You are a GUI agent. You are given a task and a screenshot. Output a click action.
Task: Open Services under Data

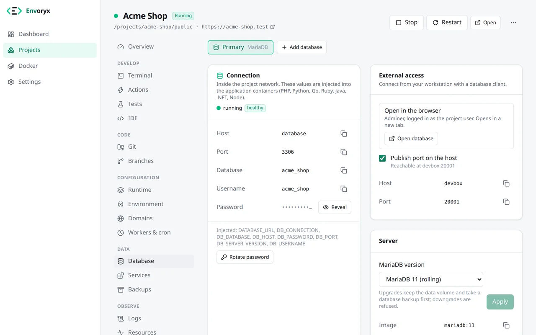[154, 276]
